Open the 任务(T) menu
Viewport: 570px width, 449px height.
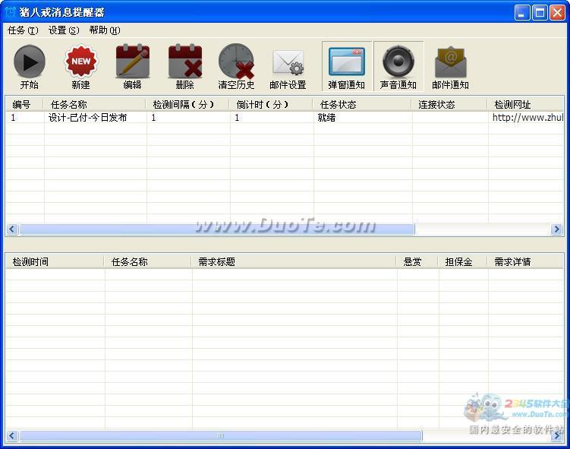23,30
